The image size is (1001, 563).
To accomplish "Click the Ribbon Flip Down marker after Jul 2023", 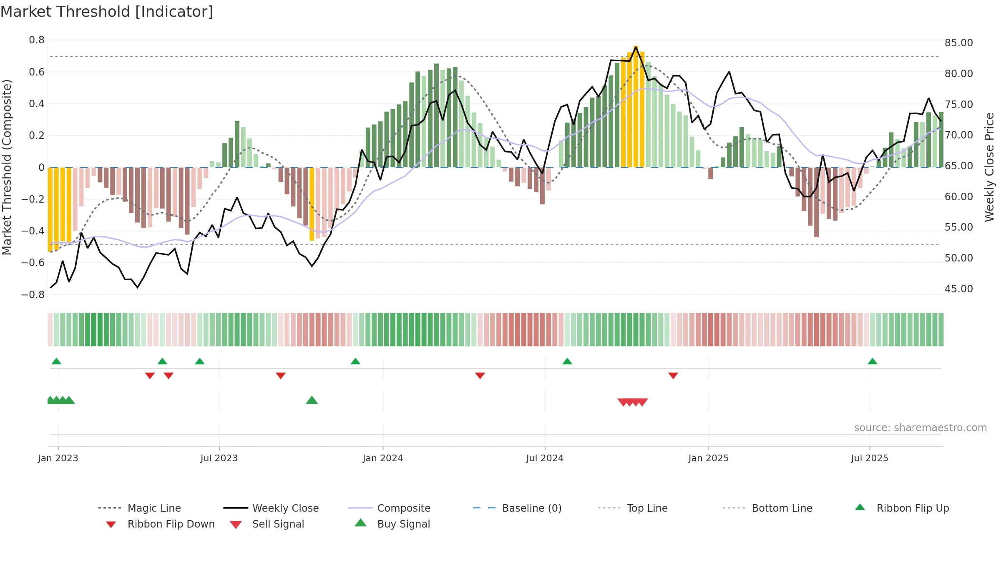I will [x=281, y=376].
